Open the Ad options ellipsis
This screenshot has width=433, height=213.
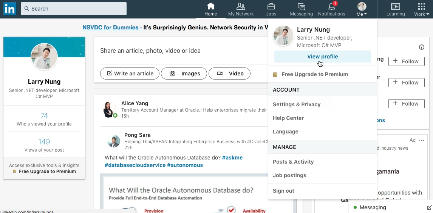pyautogui.click(x=422, y=140)
